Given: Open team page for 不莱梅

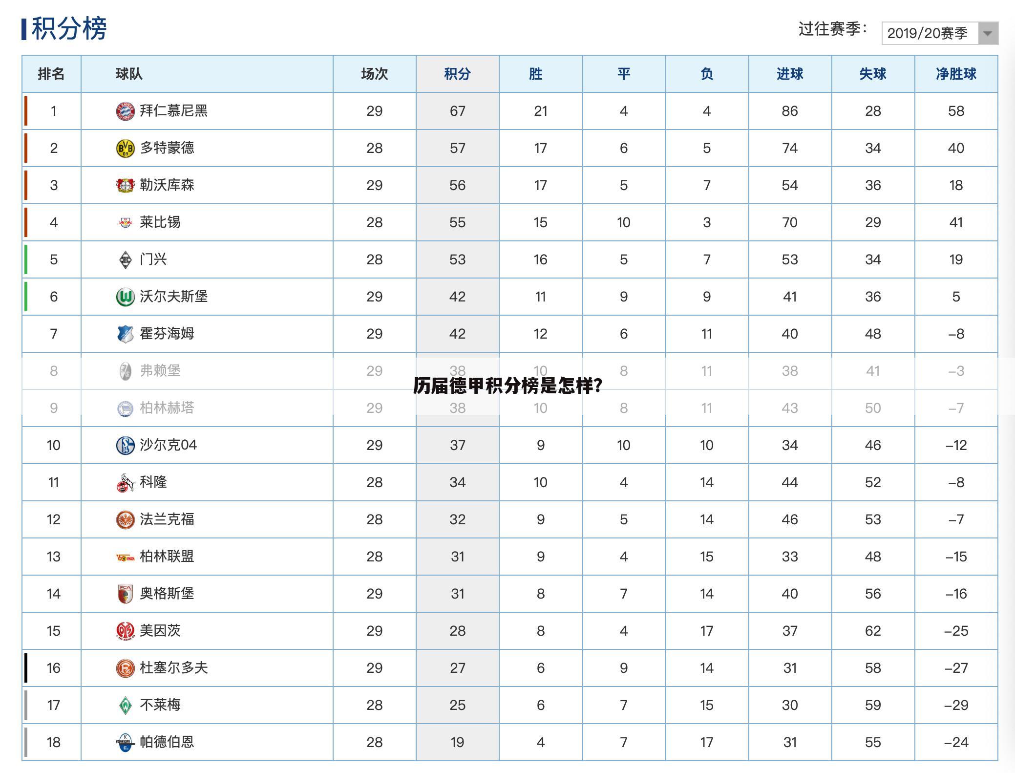Looking at the screenshot, I should [160, 705].
